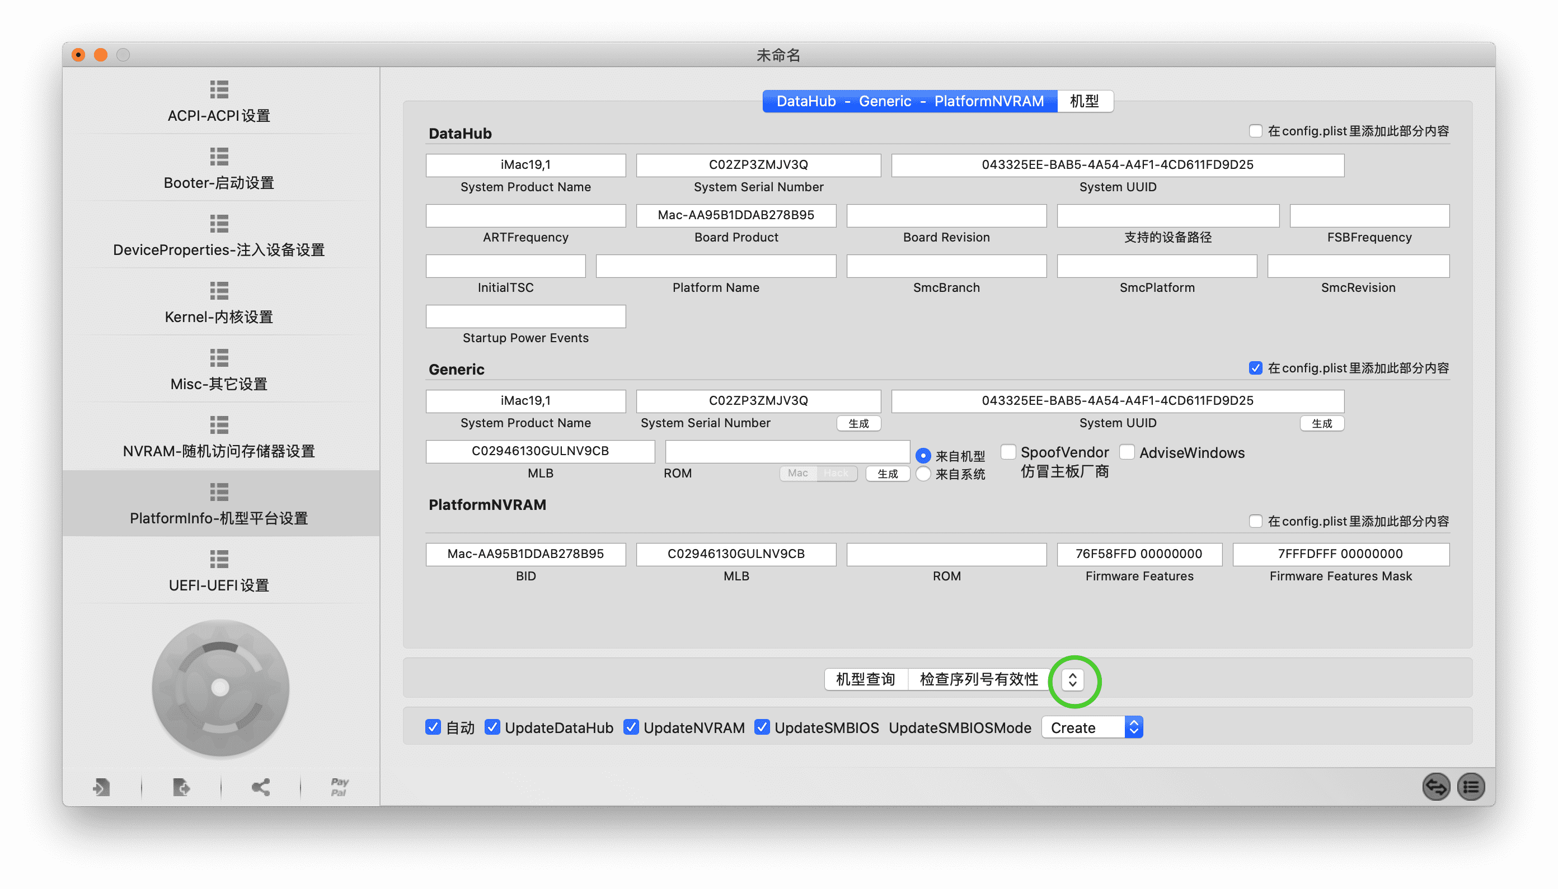Open the popup stepper beside 检查序列号有效性
The width and height of the screenshot is (1558, 889).
pyautogui.click(x=1072, y=679)
